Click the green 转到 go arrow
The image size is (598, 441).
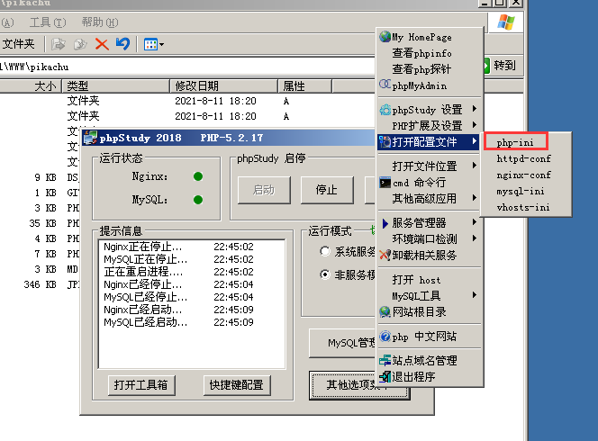pos(486,66)
